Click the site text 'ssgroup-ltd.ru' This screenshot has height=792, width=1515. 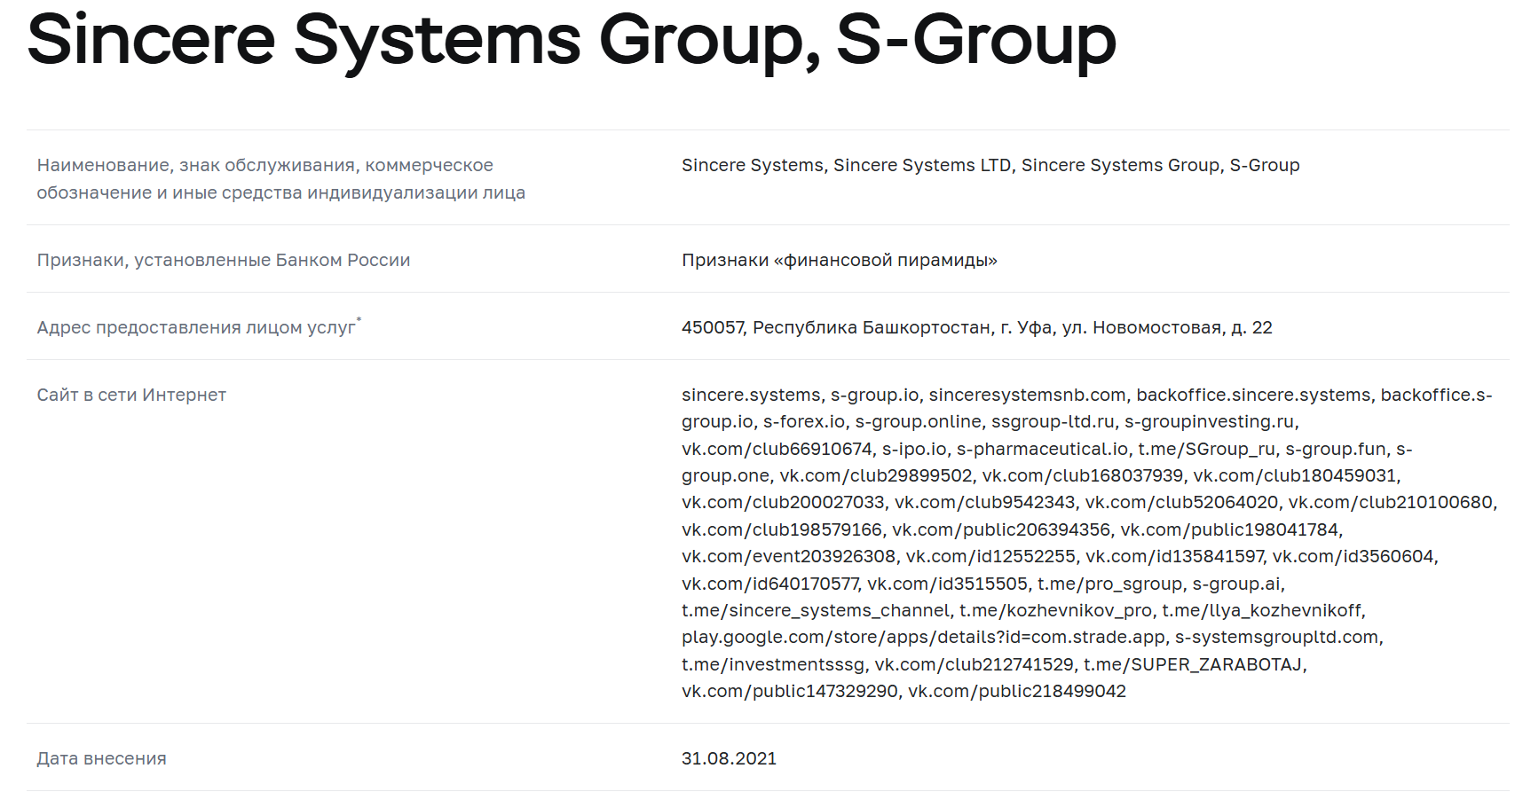(1053, 421)
